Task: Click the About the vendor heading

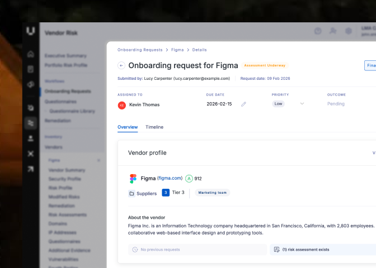Action: pos(147,218)
